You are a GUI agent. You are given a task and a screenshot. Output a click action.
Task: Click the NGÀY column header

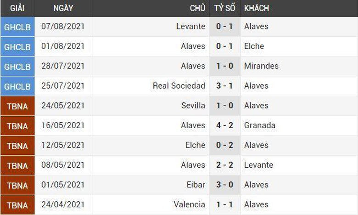click(x=63, y=8)
